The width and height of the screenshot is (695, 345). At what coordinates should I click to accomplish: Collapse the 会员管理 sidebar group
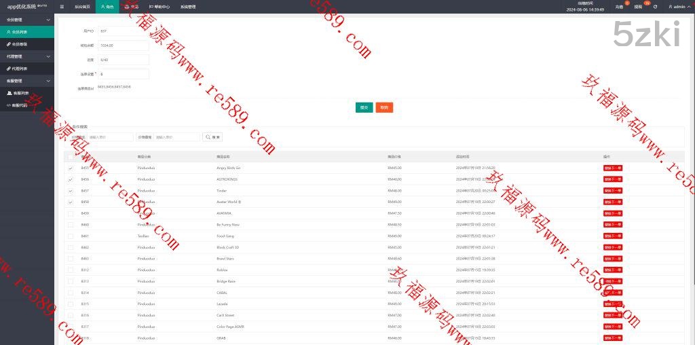coord(27,20)
